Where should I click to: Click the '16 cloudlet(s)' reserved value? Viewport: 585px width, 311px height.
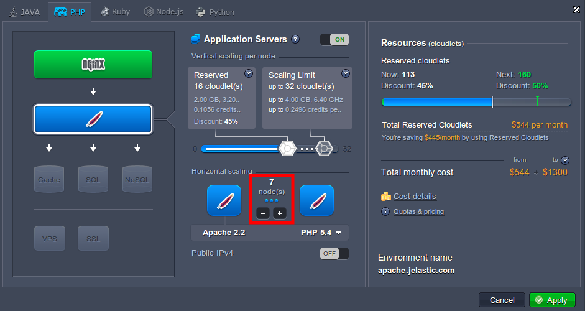pos(218,86)
